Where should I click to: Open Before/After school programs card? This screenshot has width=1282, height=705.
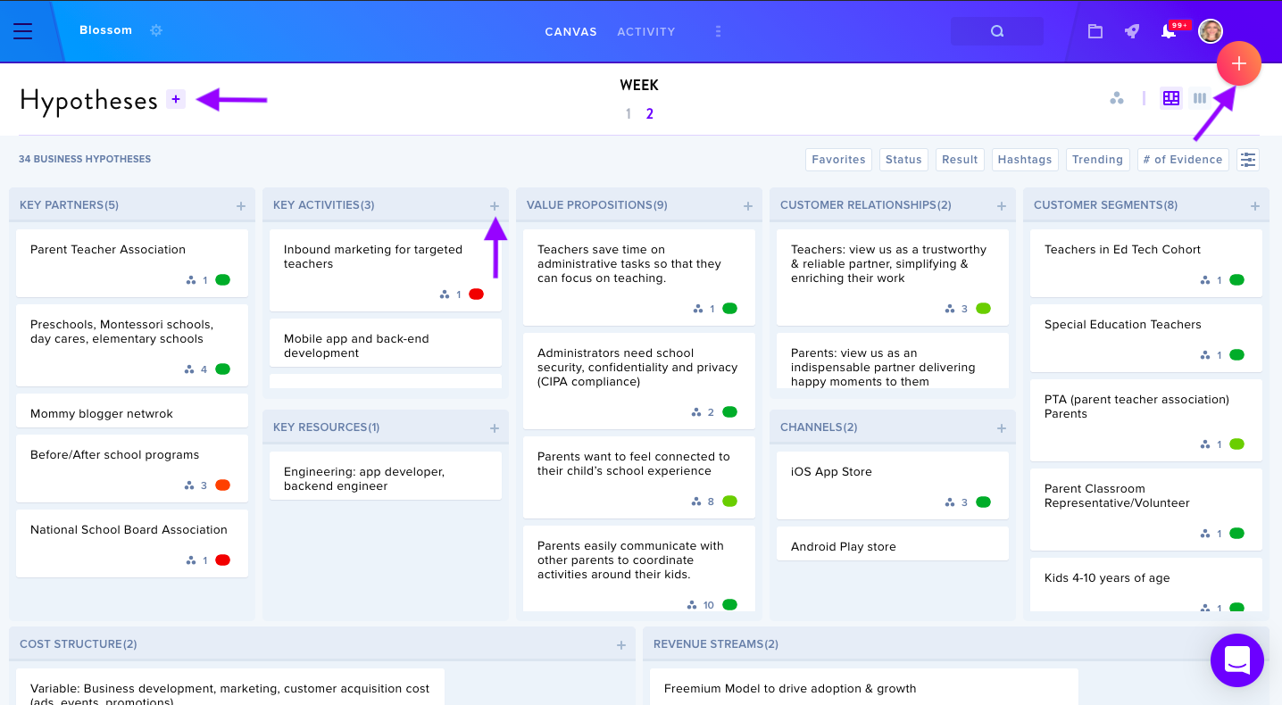coord(132,469)
